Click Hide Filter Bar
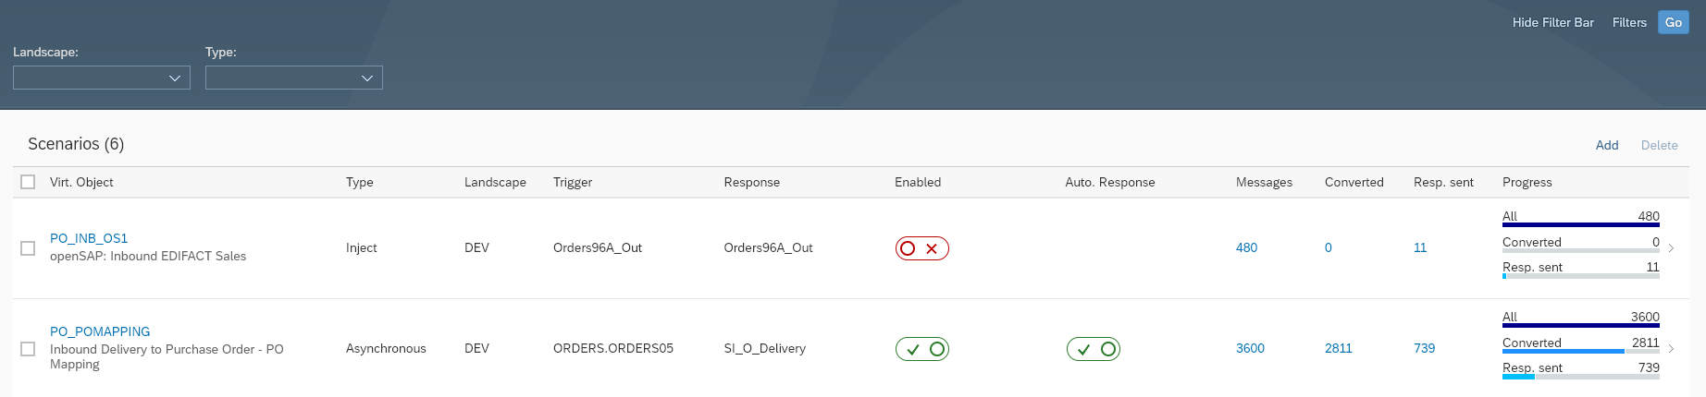1706x397 pixels. coord(1552,22)
